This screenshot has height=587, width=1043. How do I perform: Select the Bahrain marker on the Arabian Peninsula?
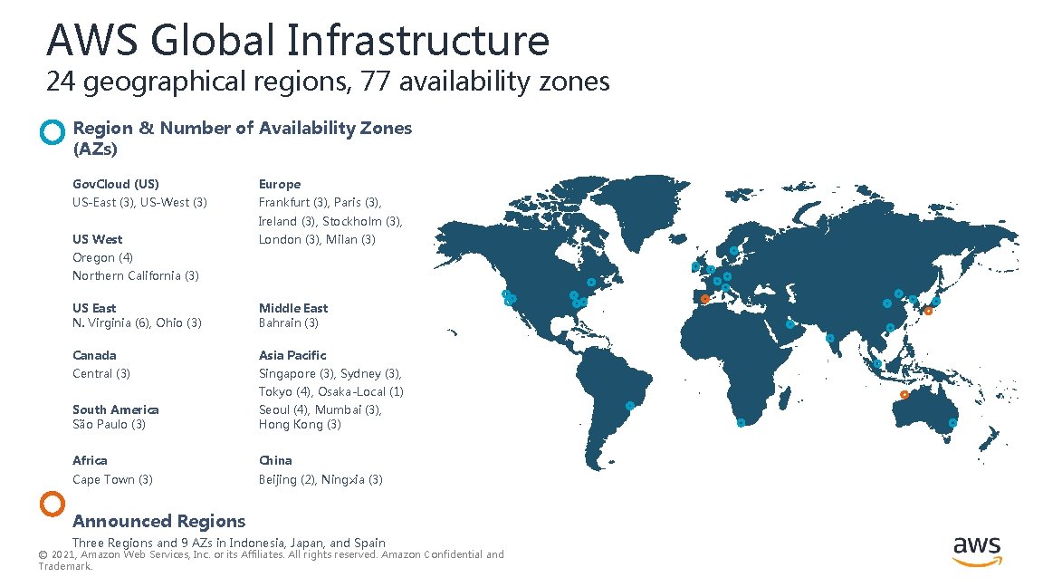(789, 325)
